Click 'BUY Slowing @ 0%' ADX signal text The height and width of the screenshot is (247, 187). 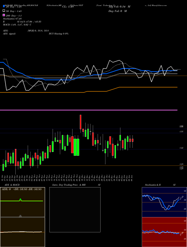(59, 34)
